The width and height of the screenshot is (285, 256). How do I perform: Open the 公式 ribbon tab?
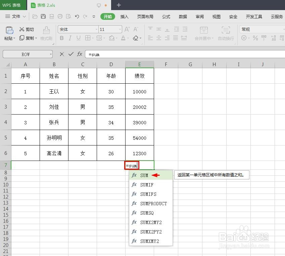click(166, 16)
